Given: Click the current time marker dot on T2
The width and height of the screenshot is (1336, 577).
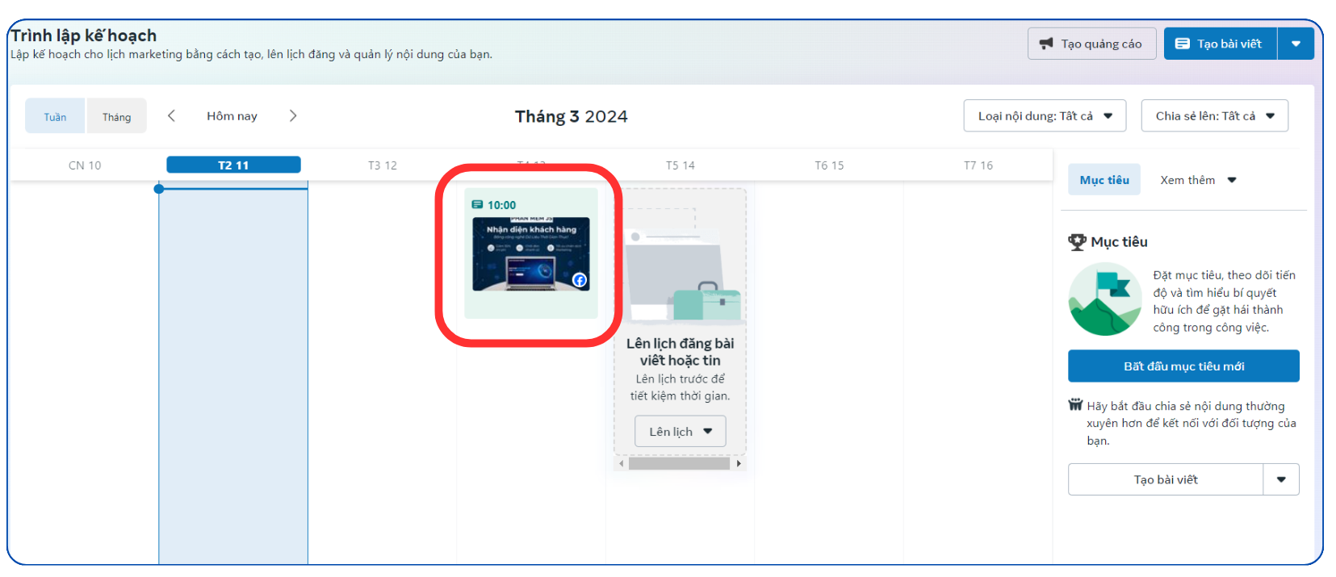Looking at the screenshot, I should [159, 189].
